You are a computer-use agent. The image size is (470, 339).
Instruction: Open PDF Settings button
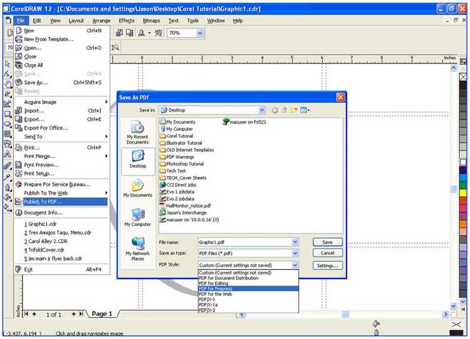coord(328,266)
